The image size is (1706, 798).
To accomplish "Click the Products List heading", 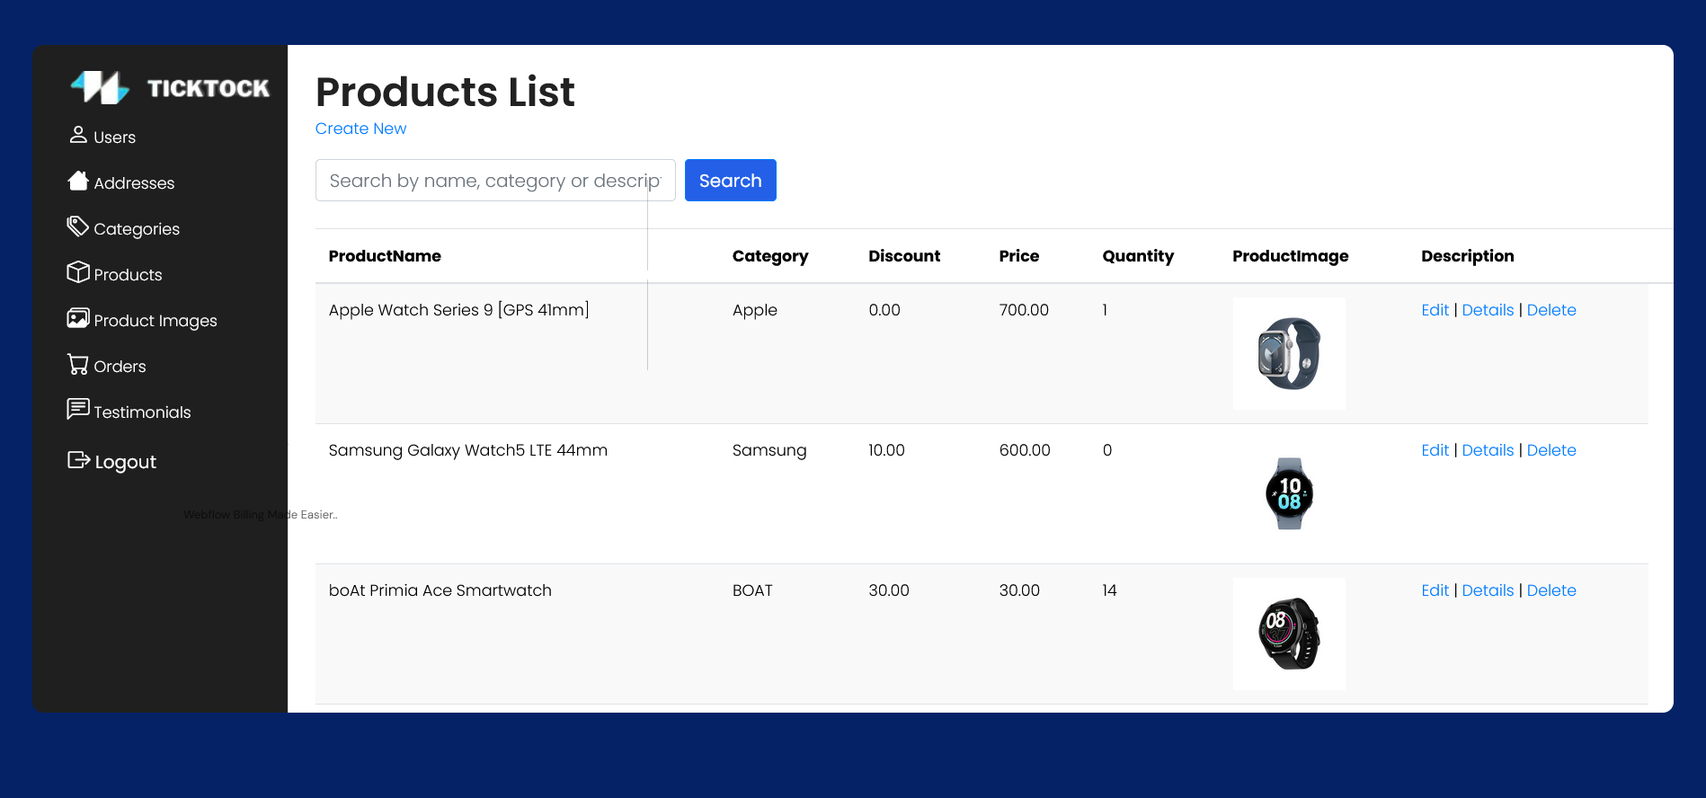I will [x=445, y=92].
